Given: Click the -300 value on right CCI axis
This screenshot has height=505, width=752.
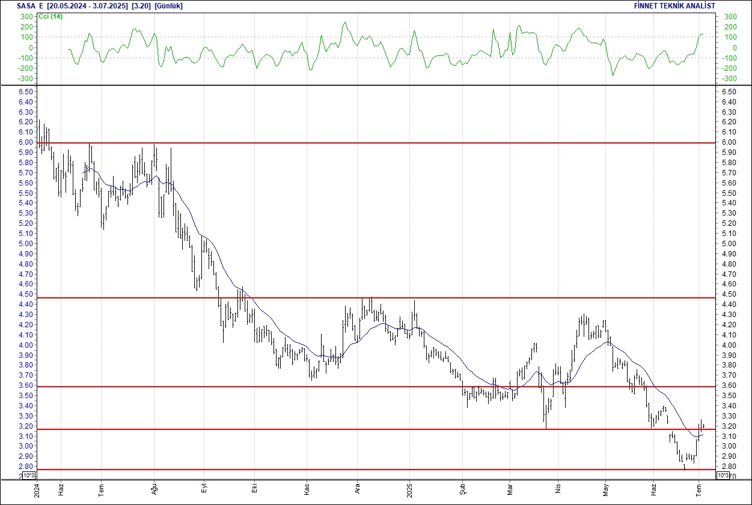Looking at the screenshot, I should coord(728,79).
